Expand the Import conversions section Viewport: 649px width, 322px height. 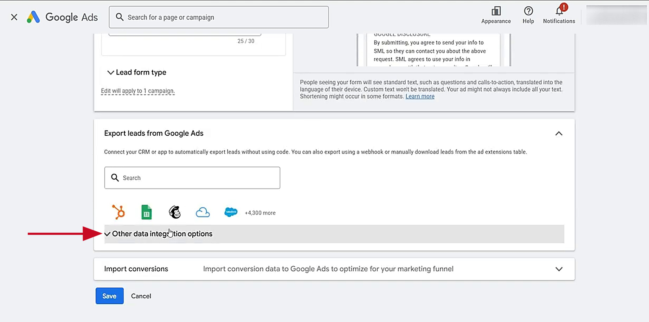334,269
